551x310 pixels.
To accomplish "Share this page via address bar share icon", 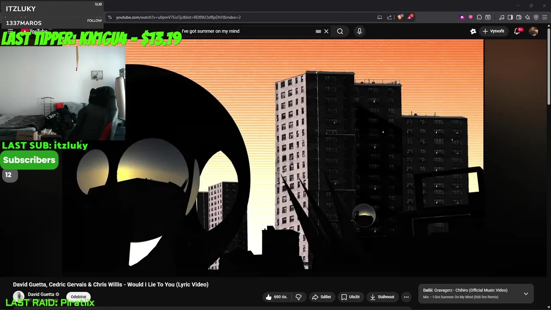I will (x=390, y=17).
